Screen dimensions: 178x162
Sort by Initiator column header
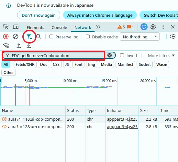(122, 110)
